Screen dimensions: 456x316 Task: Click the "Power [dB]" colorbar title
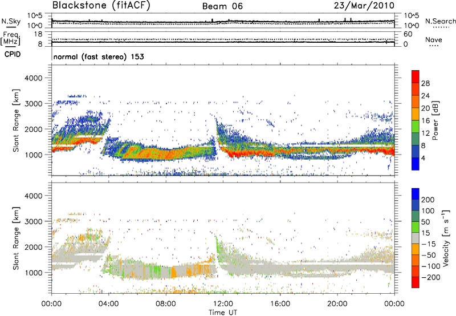pyautogui.click(x=435, y=120)
